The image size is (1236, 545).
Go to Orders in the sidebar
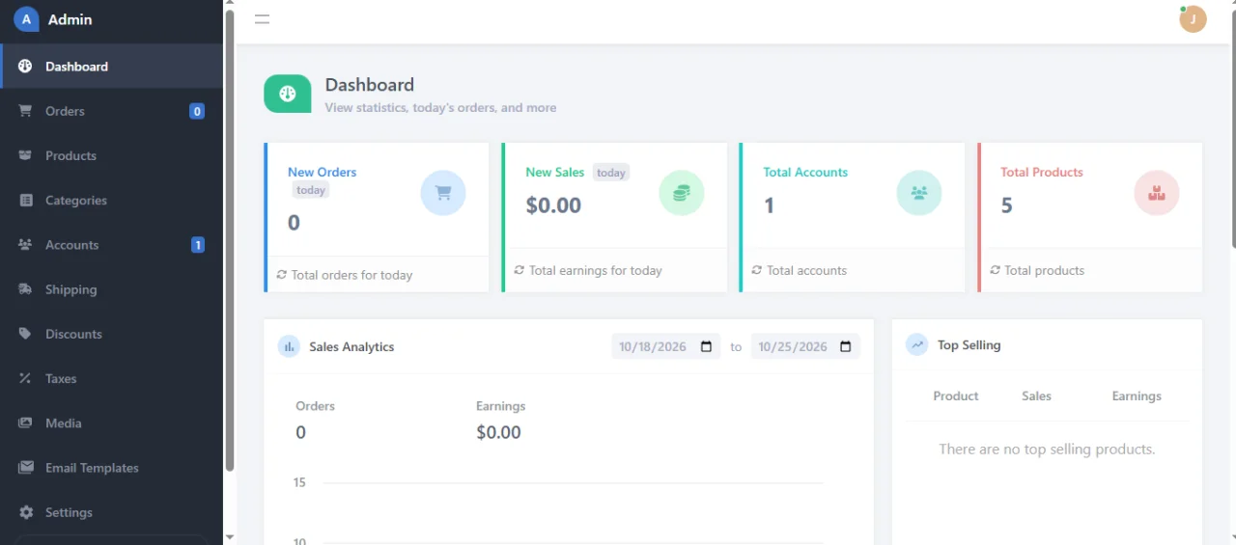click(112, 111)
